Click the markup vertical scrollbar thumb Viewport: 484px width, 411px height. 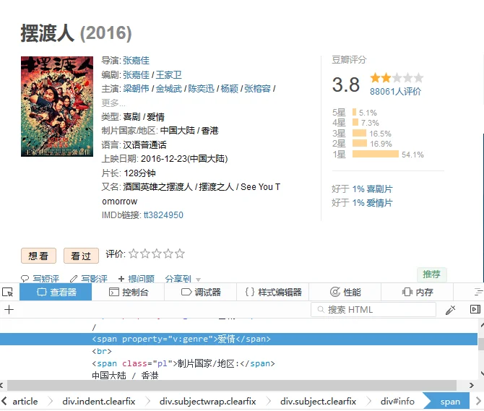point(481,345)
